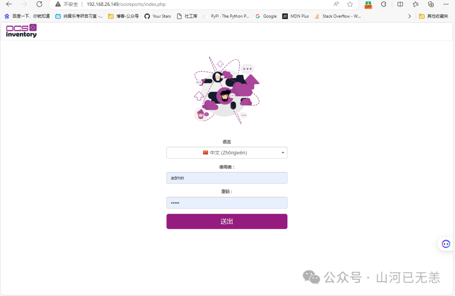The height and width of the screenshot is (296, 455).
Task: Reload the page with refresh icon
Action: click(x=40, y=4)
